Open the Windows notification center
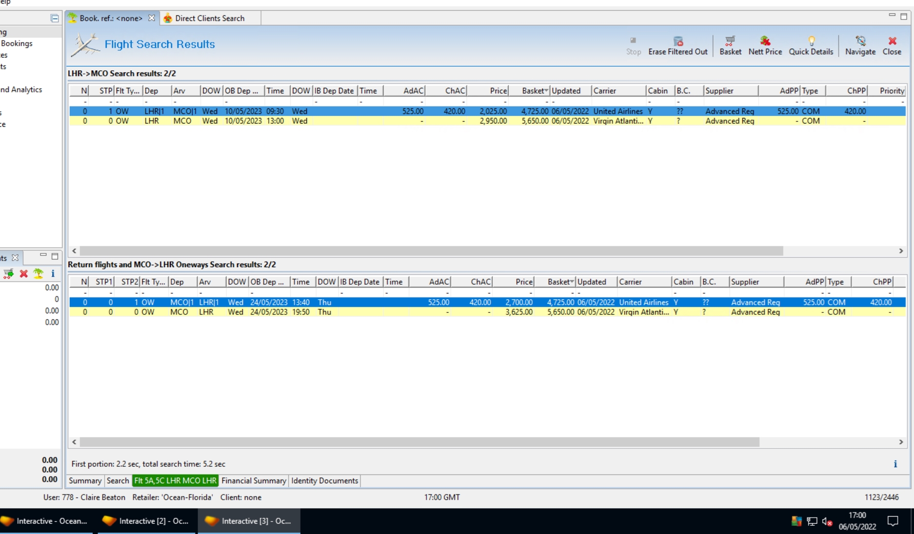Image resolution: width=914 pixels, height=534 pixels. 893,521
